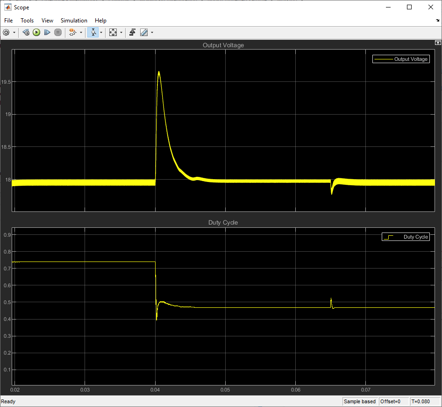Image resolution: width=442 pixels, height=407 pixels.
Task: Click the dock arrow above the plots
Action: point(437,42)
